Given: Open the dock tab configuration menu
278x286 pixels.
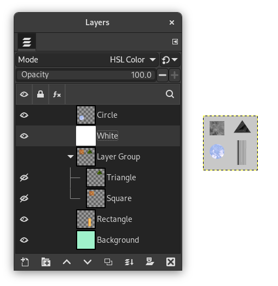Looking at the screenshot, I should click(175, 42).
